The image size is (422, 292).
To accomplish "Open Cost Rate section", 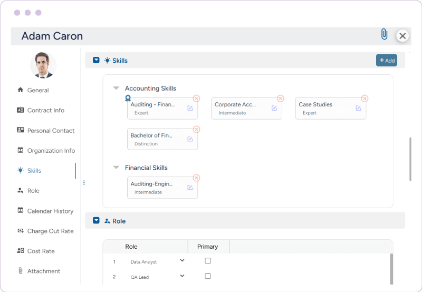I will point(41,251).
